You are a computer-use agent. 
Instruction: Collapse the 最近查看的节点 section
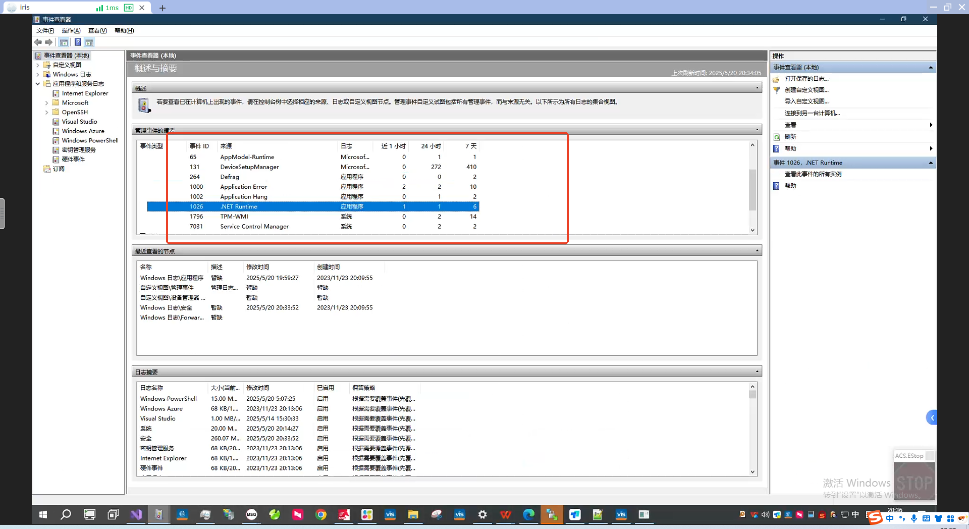coord(757,251)
